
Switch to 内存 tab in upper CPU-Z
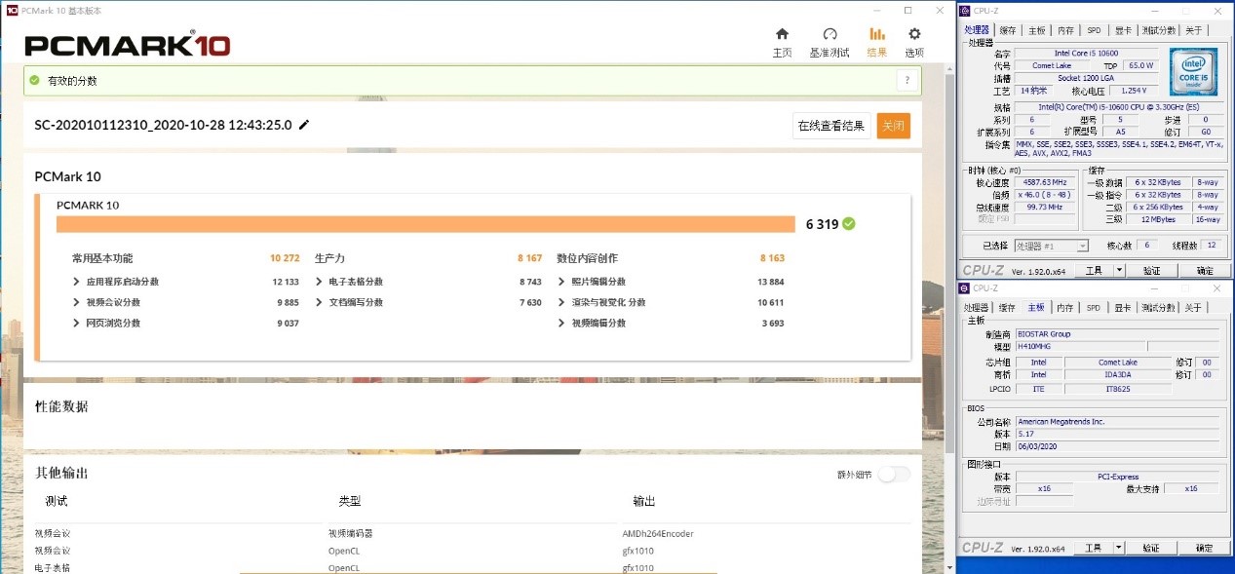(x=1065, y=30)
